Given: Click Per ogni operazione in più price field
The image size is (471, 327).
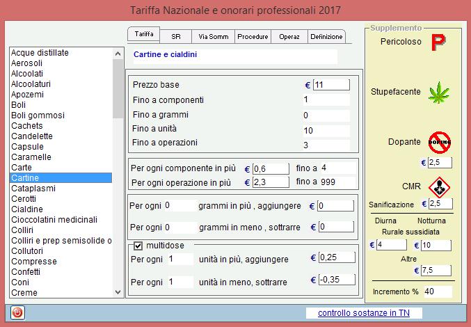Looking at the screenshot, I should point(271,182).
